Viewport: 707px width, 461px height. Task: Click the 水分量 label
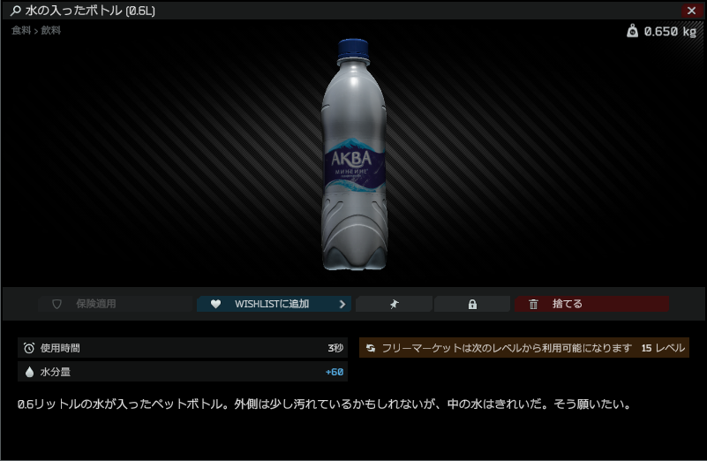pyautogui.click(x=55, y=372)
